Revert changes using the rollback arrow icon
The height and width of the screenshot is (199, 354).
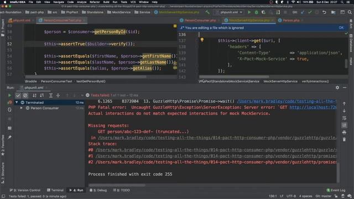click(324, 12)
